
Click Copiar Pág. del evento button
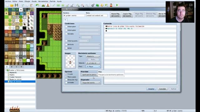(x=127, y=15)
